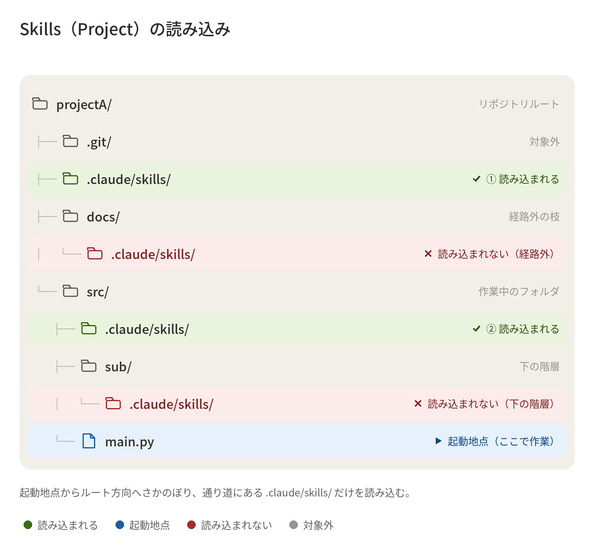Click the sub/ folder icon
This screenshot has width=594, height=549.
click(89, 366)
